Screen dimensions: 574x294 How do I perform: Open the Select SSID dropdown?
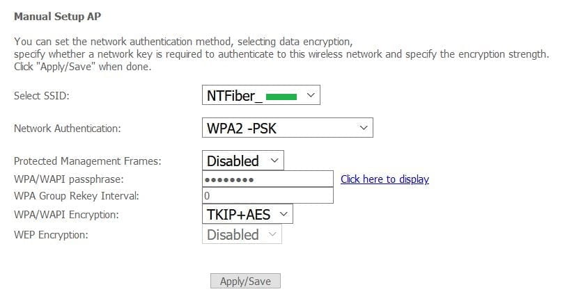[x=261, y=96]
